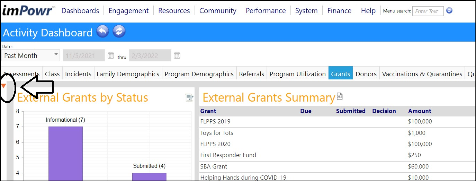Click the refresh icon beside Activity Dashboard
This screenshot has height=181, width=476.
point(119,32)
